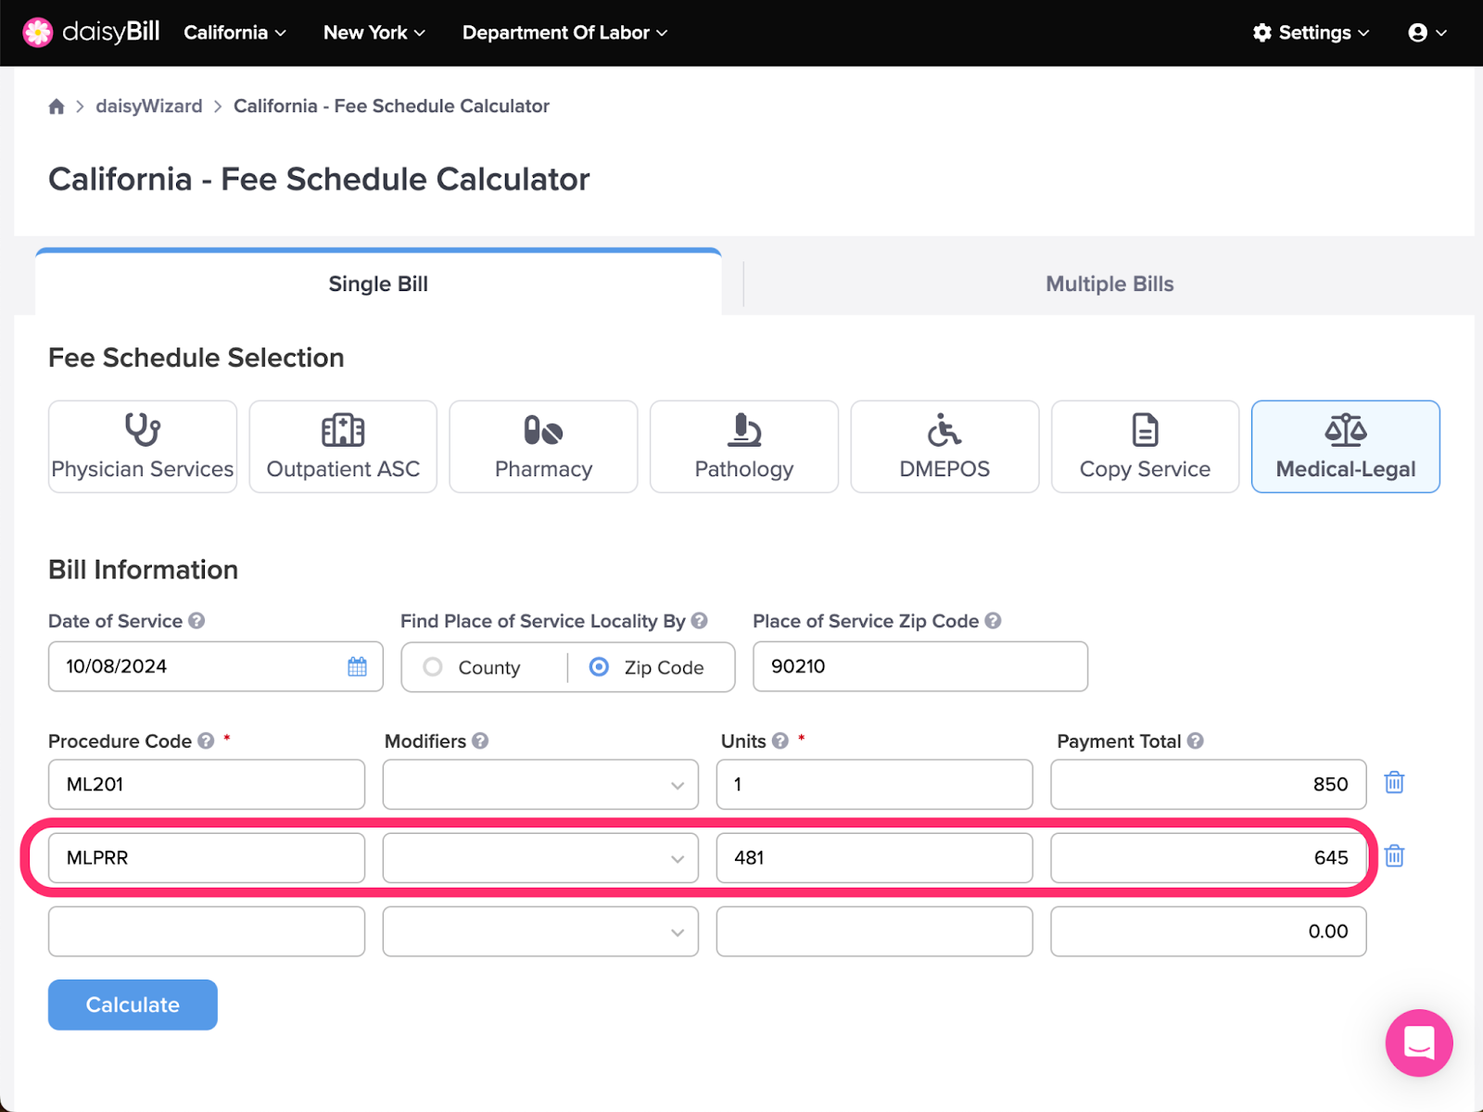Click the Calculate button
Image resolution: width=1483 pixels, height=1112 pixels.
133,1005
